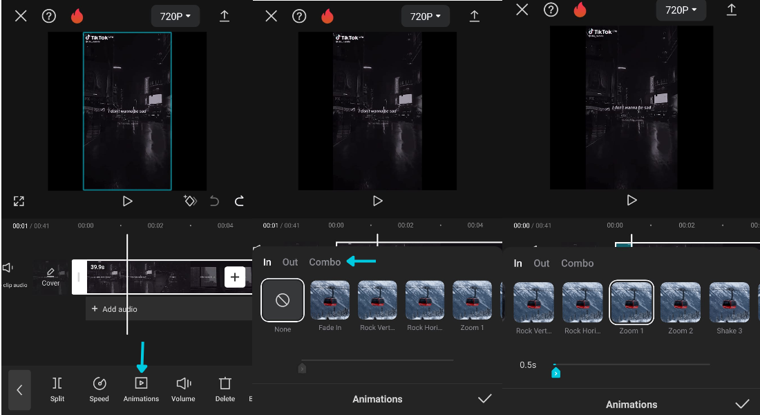Export video using left panel upload icon
This screenshot has width=760, height=415.
point(225,16)
